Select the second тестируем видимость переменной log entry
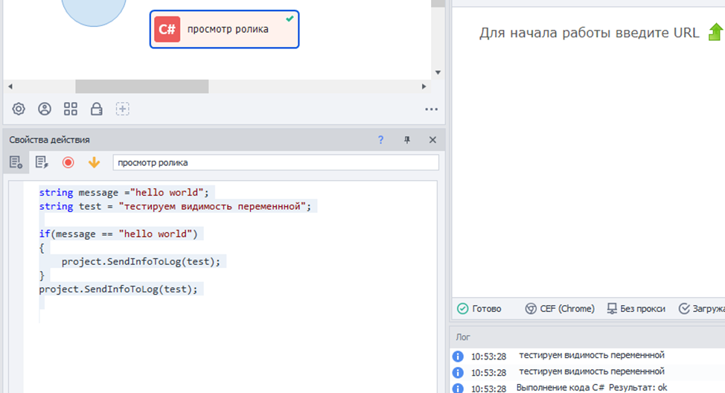The width and height of the screenshot is (725, 393). 587,371
